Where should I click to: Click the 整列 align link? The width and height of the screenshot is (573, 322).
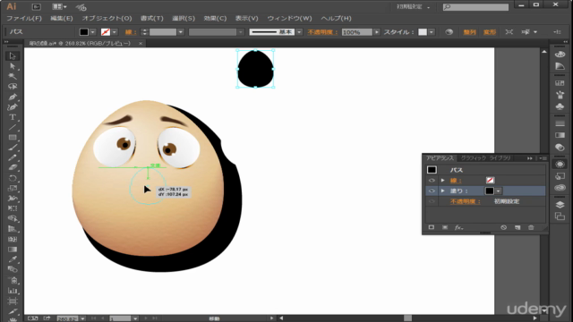[469, 32]
